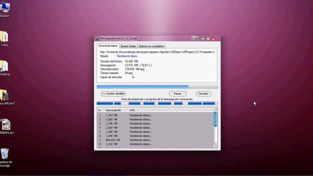313x176 pixels.
Task: Click the main download progress bar
Action: (x=157, y=87)
